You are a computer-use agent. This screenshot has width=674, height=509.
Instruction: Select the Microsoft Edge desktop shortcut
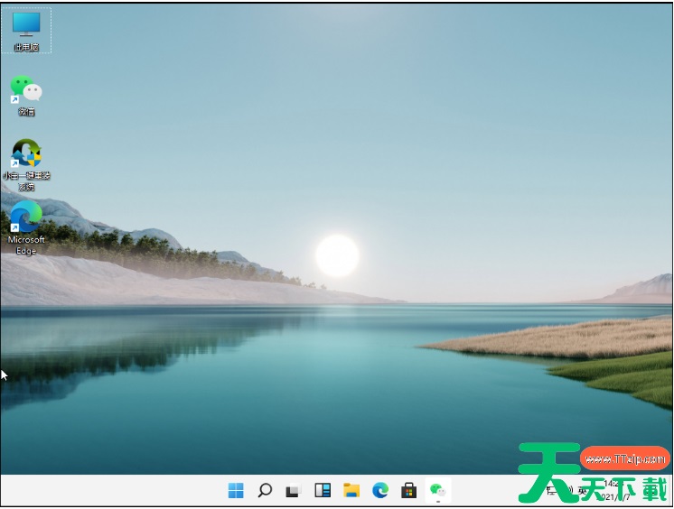tap(26, 227)
